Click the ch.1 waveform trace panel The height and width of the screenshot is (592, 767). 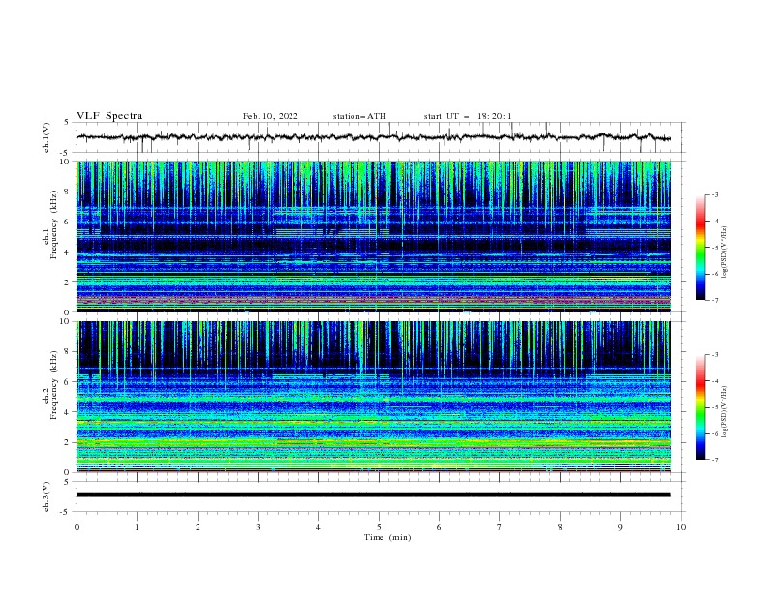(x=381, y=137)
